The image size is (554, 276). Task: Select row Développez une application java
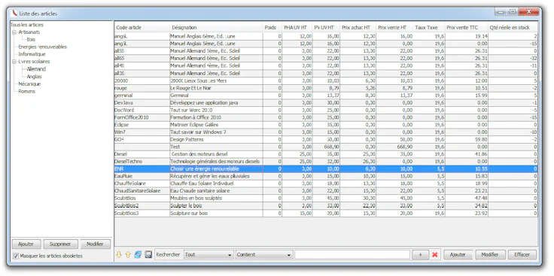[x=326, y=103]
